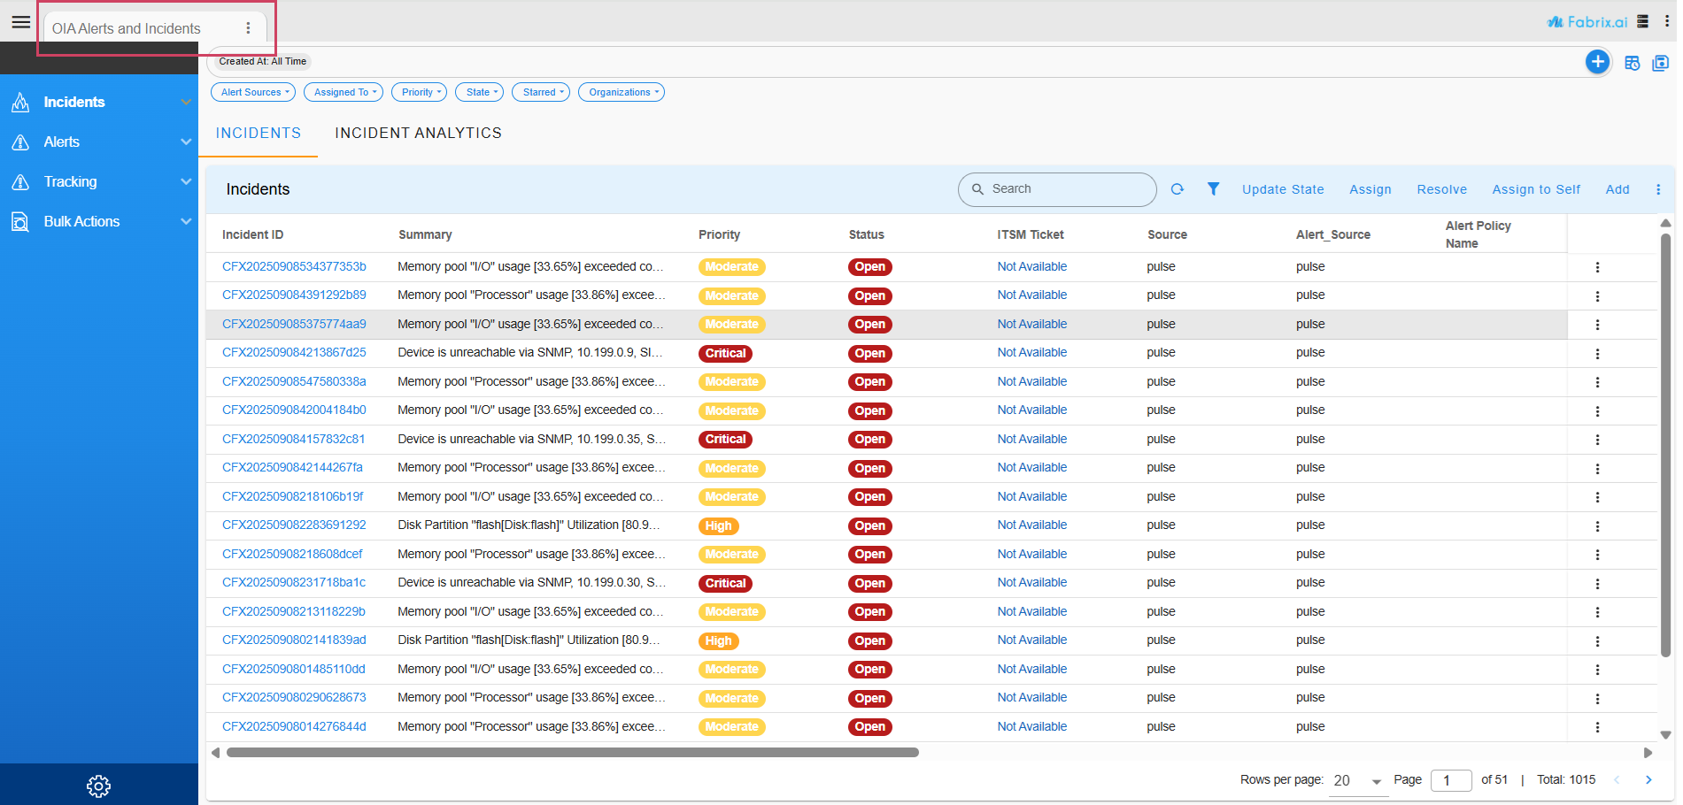The image size is (1683, 805).
Task: Open the Organizations filter toggle chip
Action: [621, 92]
